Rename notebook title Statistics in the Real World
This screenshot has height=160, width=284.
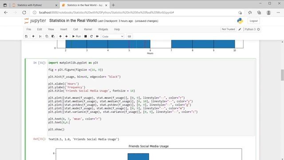coord(73,21)
